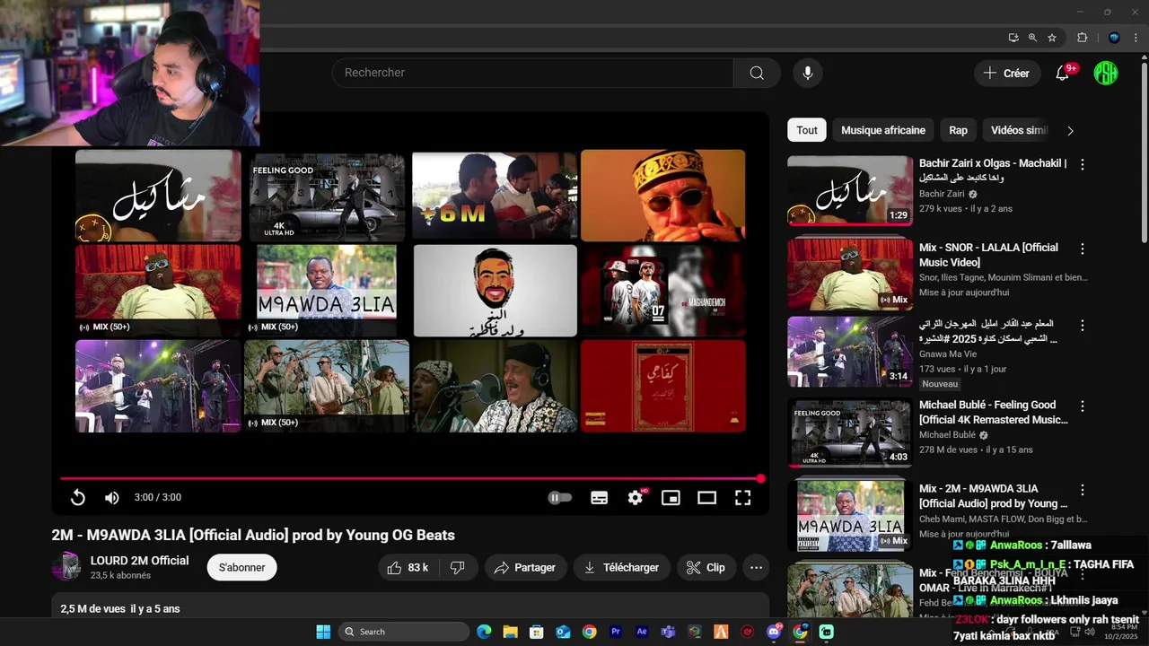Toggle theater mode in the player
The width and height of the screenshot is (1149, 646).
pos(706,497)
